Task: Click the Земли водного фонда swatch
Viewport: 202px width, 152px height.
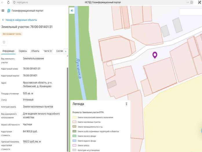Action: pos(74,141)
